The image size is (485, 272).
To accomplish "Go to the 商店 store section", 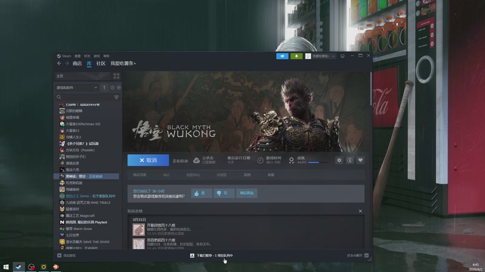I will 77,63.
